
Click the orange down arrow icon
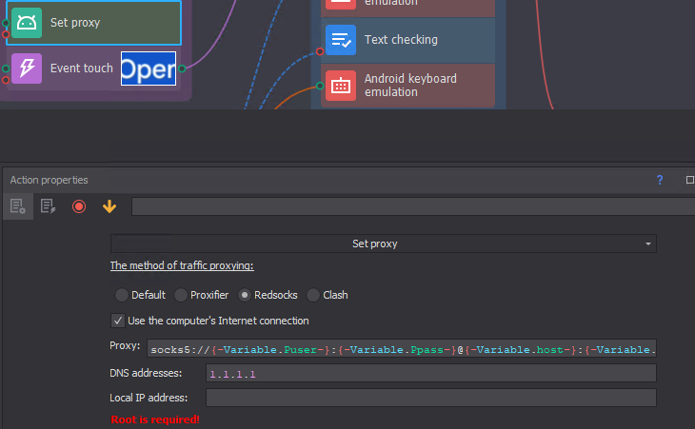(x=109, y=206)
